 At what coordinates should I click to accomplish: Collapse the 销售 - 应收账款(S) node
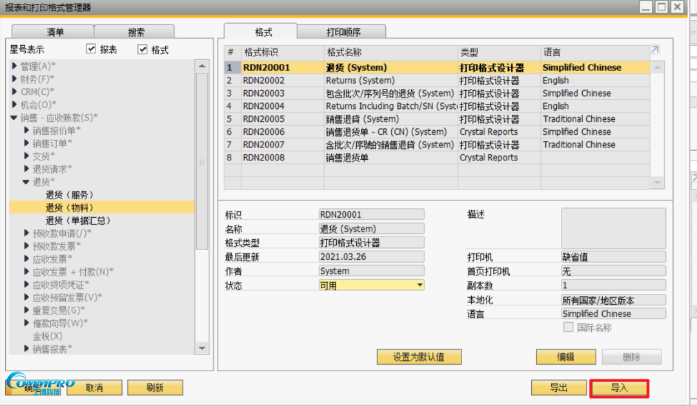[x=15, y=117]
